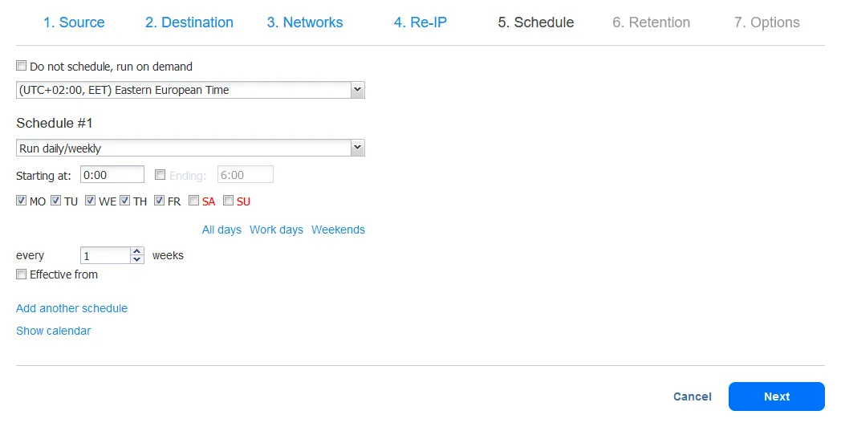Click the Next button
This screenshot has height=427, width=841.
pos(776,396)
